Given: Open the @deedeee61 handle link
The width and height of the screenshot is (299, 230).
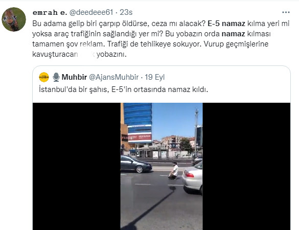Looking at the screenshot, I should (91, 12).
